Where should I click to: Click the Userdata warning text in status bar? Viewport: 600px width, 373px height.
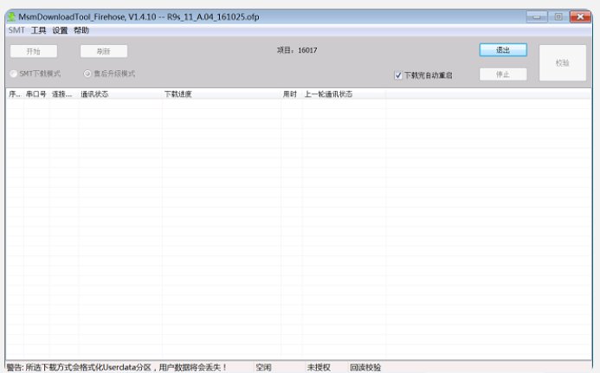tap(117, 367)
